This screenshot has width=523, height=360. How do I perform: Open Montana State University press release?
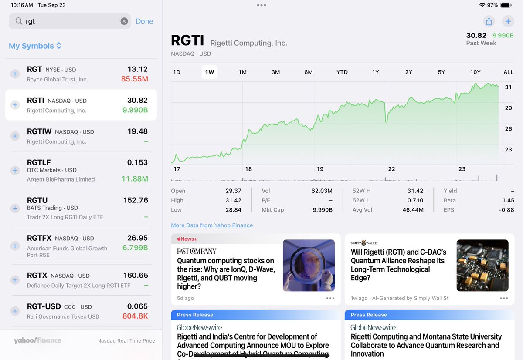tap(429, 335)
